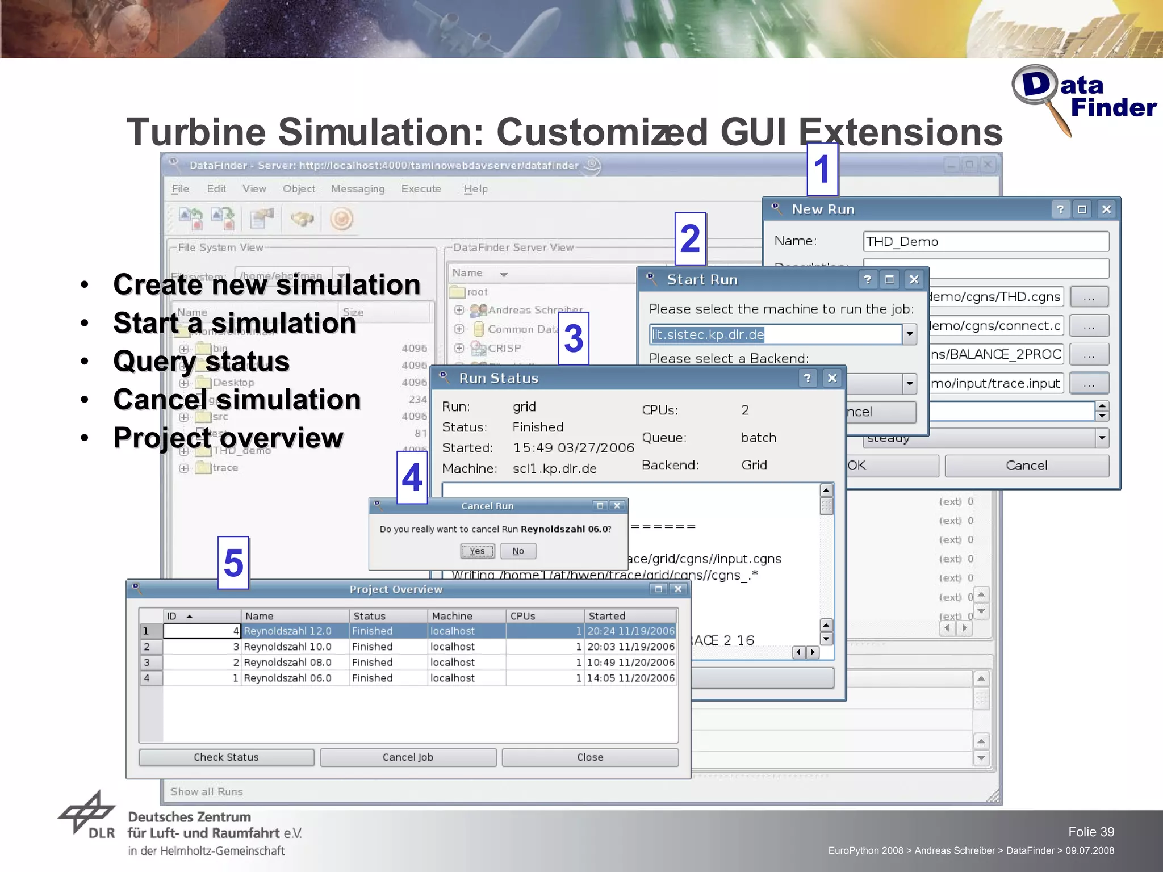Select the Common Data database icon

pyautogui.click(x=479, y=329)
